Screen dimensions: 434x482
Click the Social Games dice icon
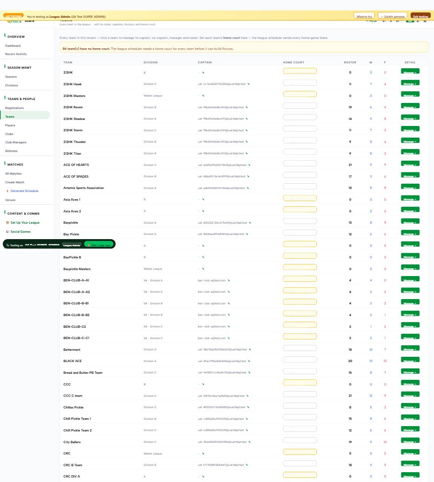click(8, 232)
